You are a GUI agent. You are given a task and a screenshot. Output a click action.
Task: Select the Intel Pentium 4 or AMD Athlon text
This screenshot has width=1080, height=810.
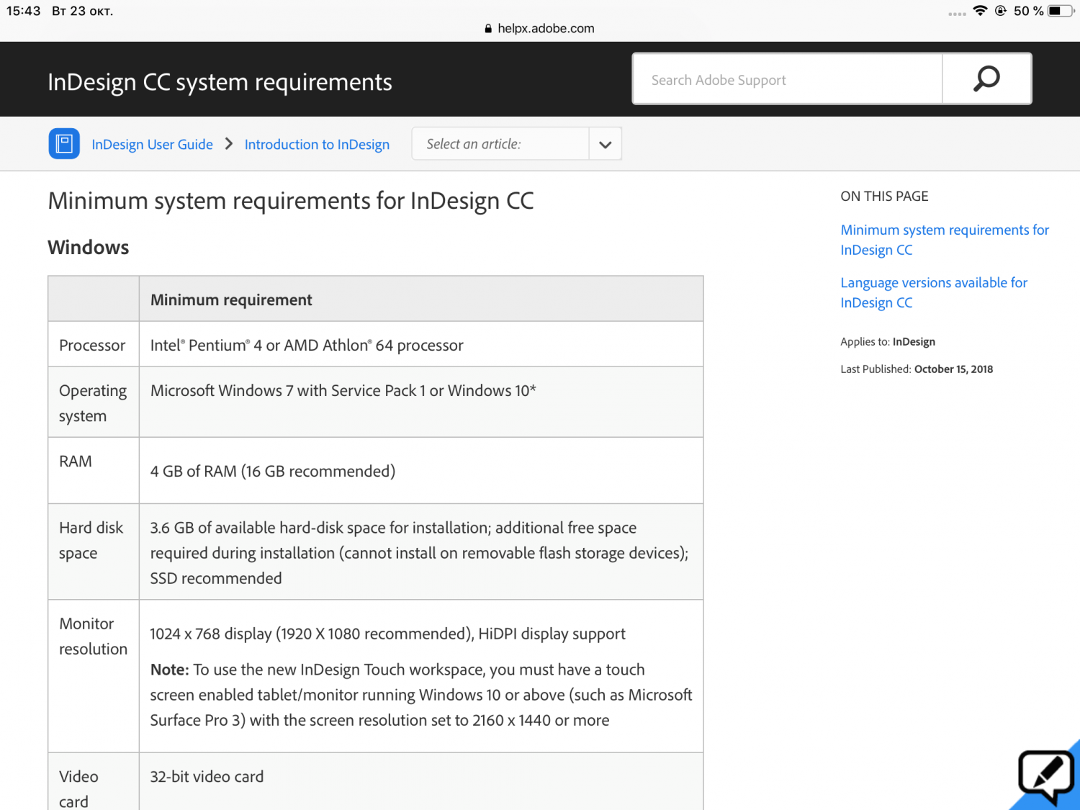tap(307, 346)
